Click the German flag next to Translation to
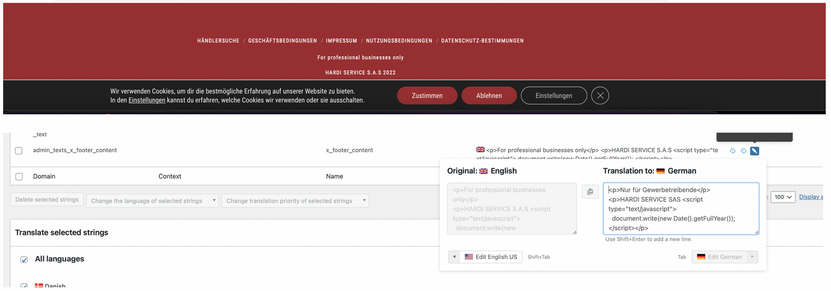This screenshot has width=831, height=291. pyautogui.click(x=660, y=171)
